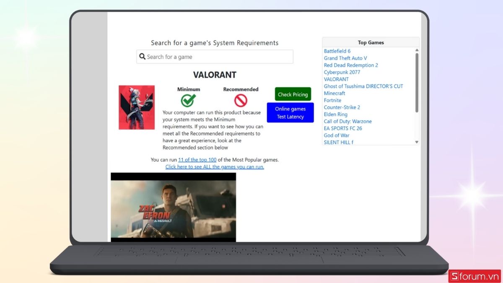This screenshot has height=283, width=503.
Task: Open EA SPORTS FC 26 link
Action: [x=343, y=128]
